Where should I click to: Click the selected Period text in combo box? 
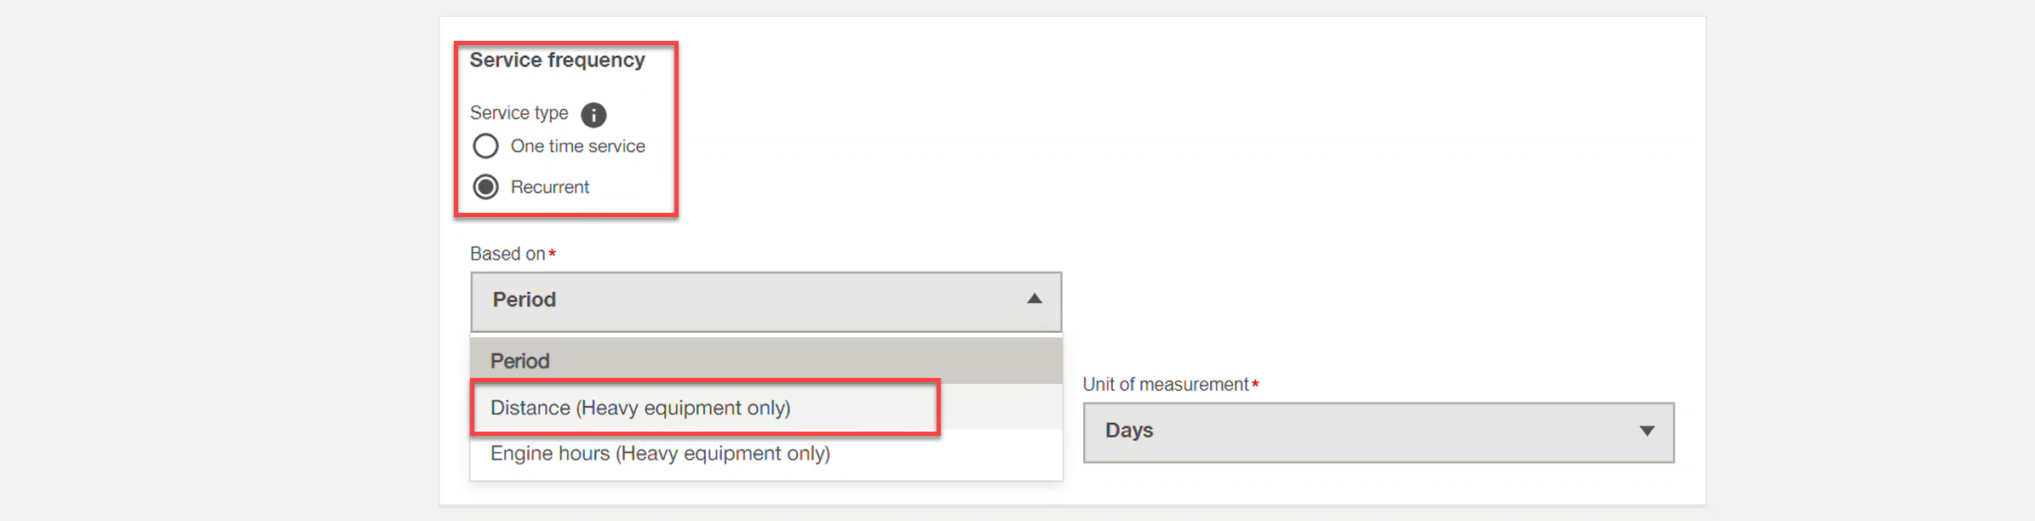[x=525, y=300]
